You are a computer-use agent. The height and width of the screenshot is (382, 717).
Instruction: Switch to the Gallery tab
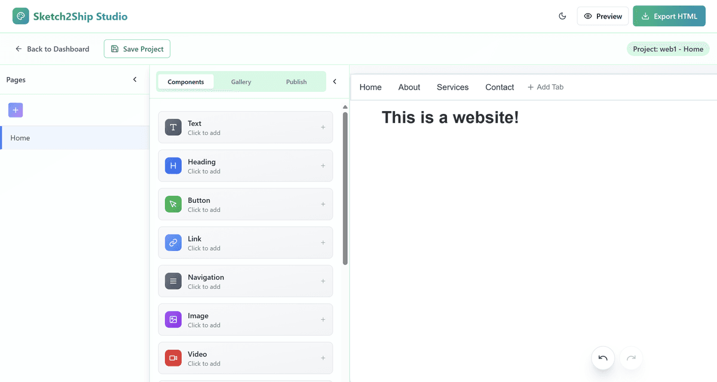[241, 82]
